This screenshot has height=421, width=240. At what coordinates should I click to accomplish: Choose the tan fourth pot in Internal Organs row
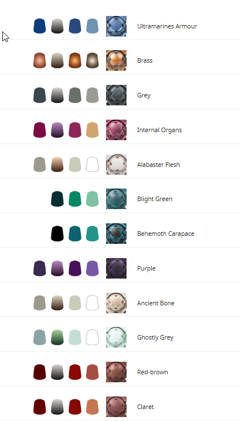92,130
